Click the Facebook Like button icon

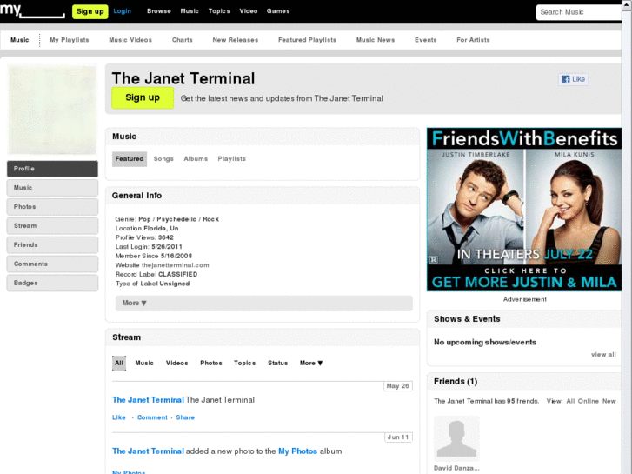[x=573, y=79]
